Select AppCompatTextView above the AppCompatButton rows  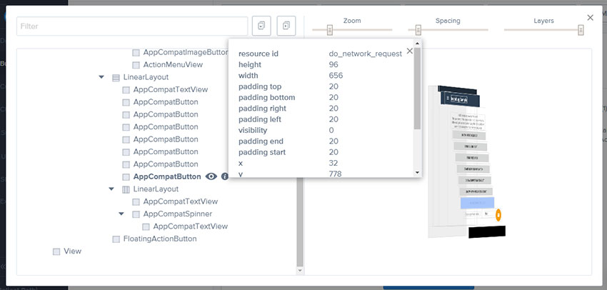tap(171, 89)
